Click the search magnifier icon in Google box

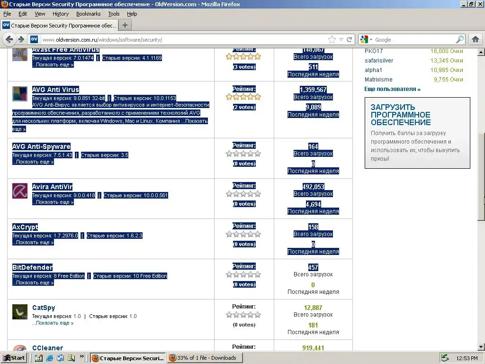click(460, 39)
